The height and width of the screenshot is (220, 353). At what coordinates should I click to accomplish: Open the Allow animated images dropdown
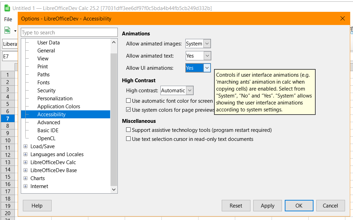(x=198, y=44)
